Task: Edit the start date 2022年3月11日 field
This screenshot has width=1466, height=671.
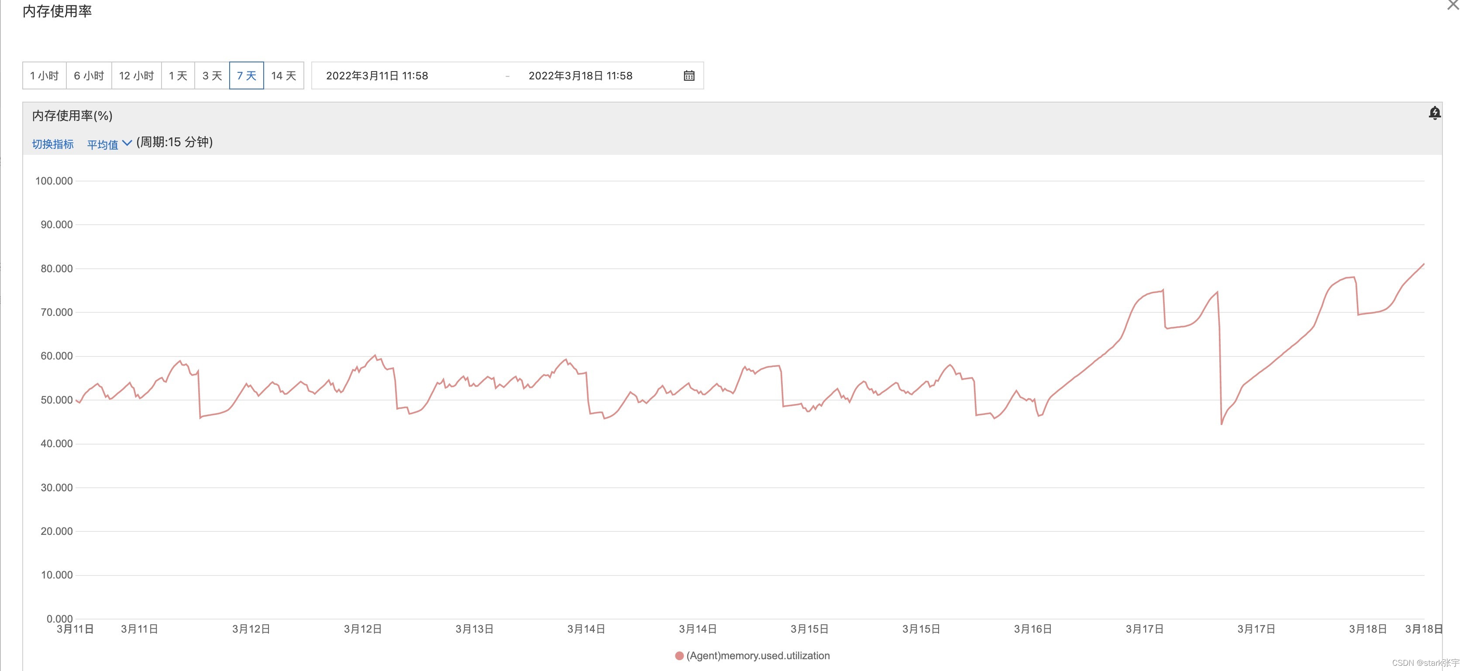Action: (x=377, y=75)
